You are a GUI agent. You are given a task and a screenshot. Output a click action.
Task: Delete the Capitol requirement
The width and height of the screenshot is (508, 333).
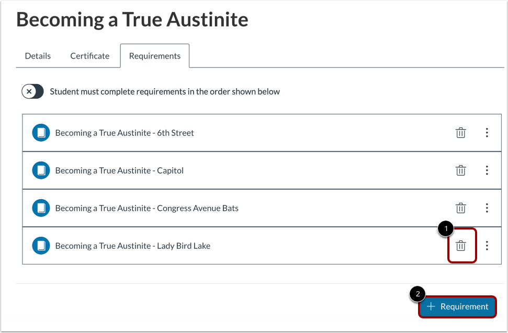click(460, 170)
